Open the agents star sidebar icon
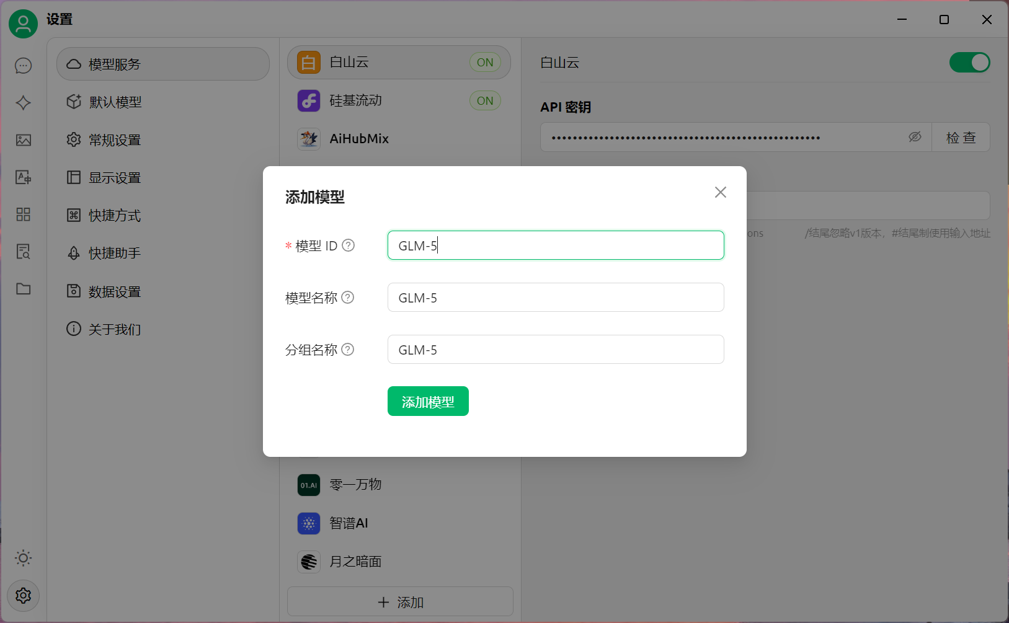 pos(24,103)
